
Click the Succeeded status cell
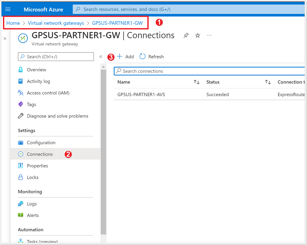[217, 95]
